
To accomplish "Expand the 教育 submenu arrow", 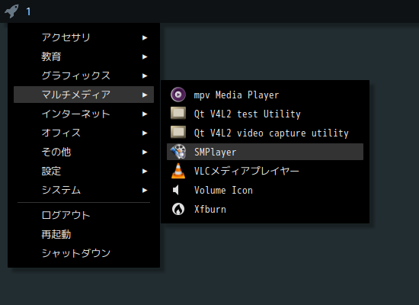I will (x=145, y=56).
